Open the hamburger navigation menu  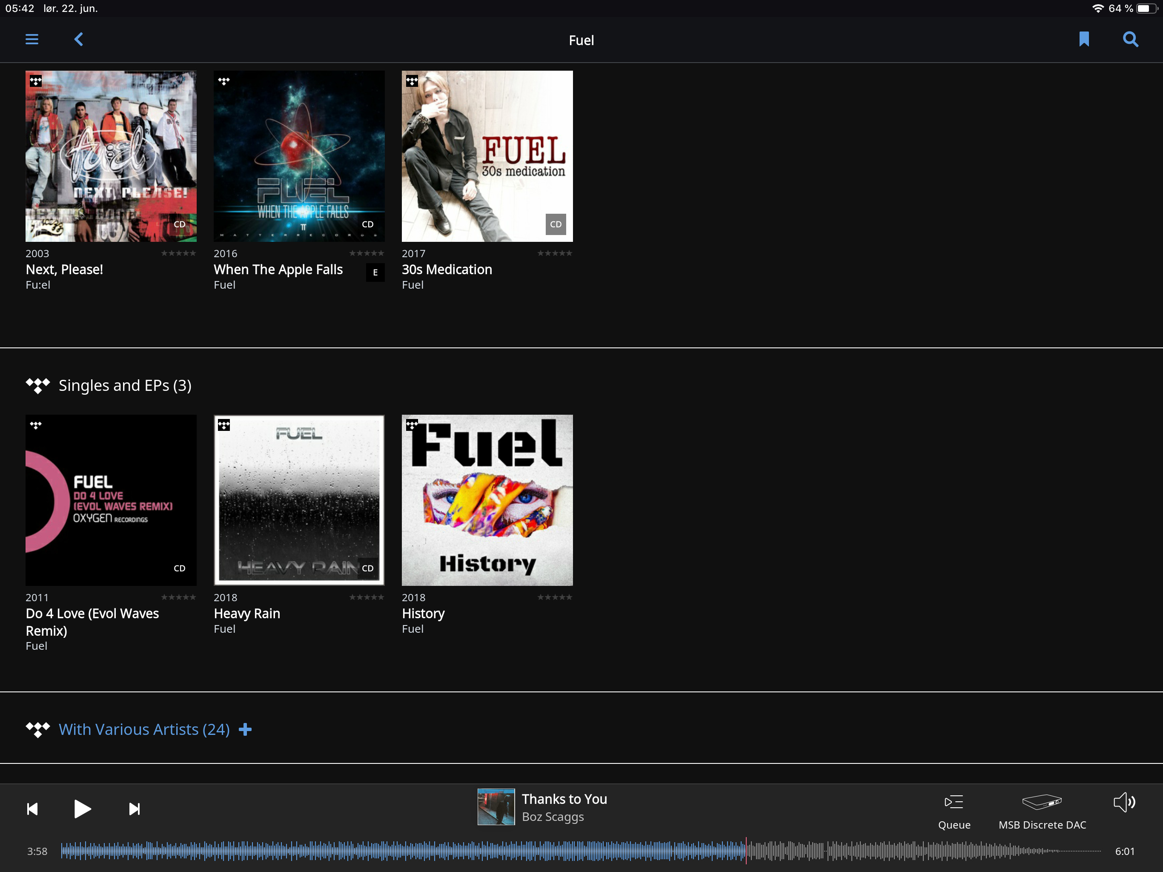(x=32, y=40)
